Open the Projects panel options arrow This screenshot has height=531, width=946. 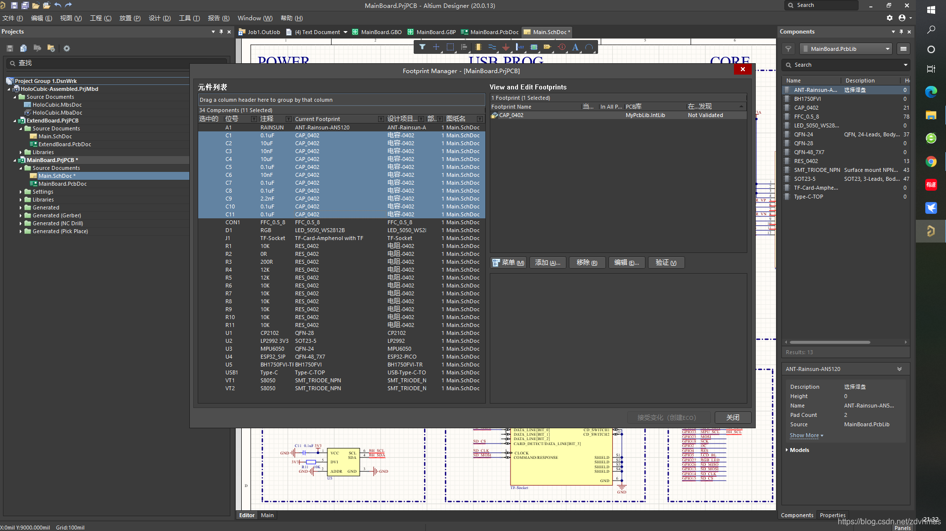coord(213,32)
